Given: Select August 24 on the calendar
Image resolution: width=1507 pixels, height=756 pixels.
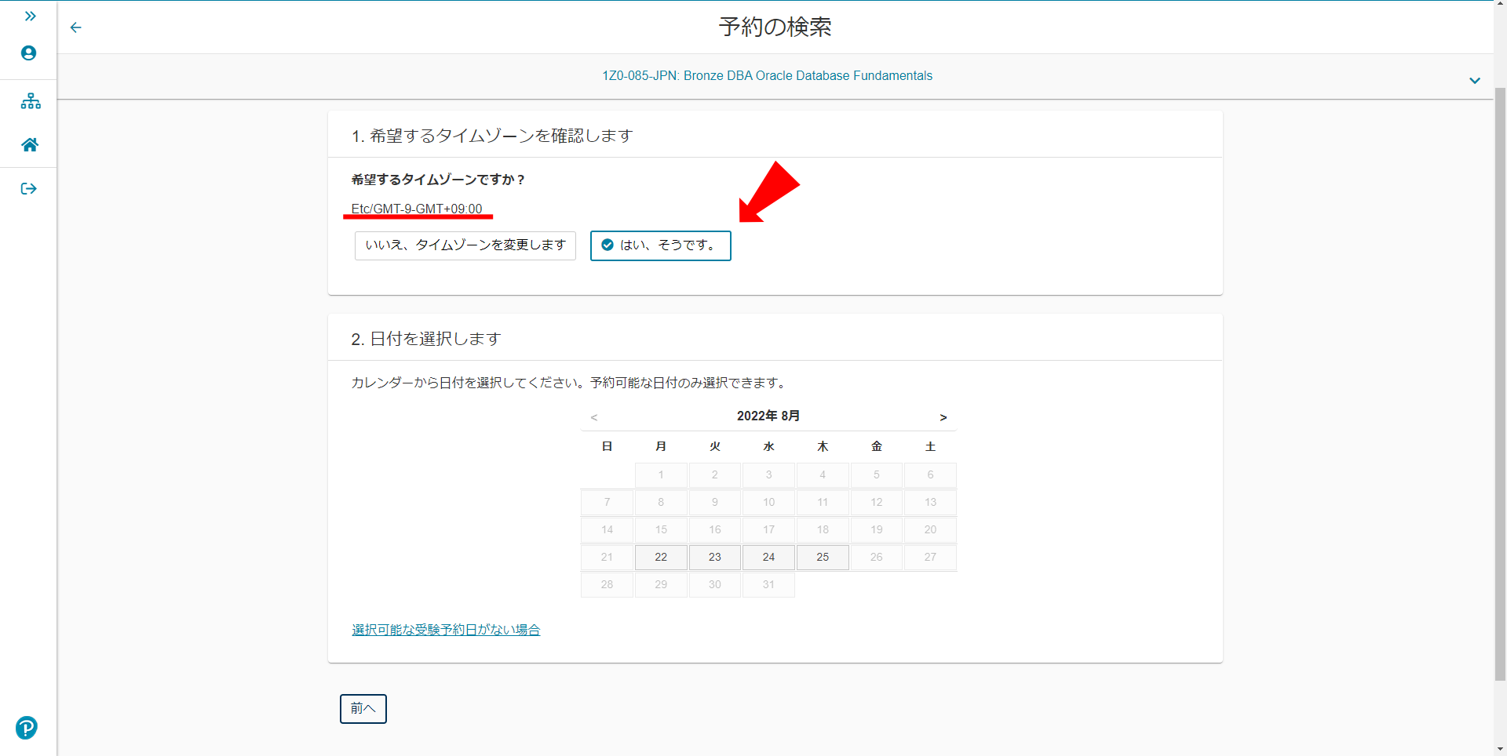Looking at the screenshot, I should 768,558.
